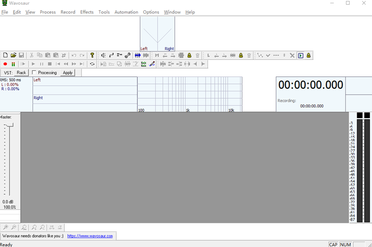Viewport: 372px width, 247px height.
Task: Open audio configuration via the speaker icon
Action: (x=103, y=55)
